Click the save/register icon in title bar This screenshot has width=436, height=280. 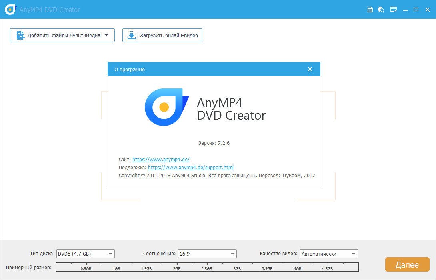pos(370,10)
